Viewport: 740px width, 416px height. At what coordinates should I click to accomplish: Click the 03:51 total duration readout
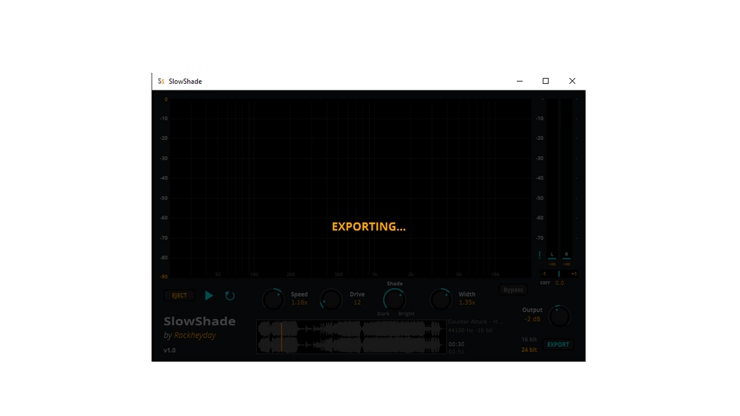click(457, 352)
